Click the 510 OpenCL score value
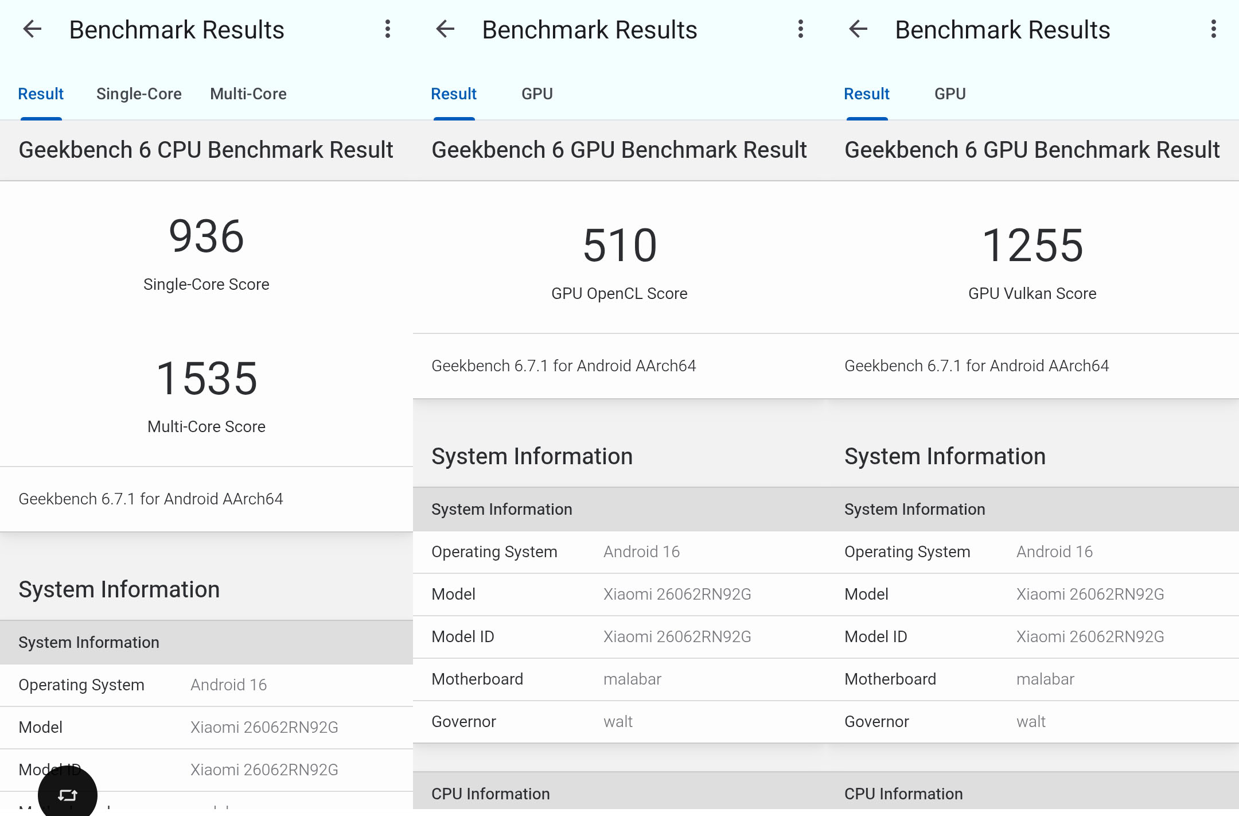Viewport: 1239px width, 816px height. (619, 245)
